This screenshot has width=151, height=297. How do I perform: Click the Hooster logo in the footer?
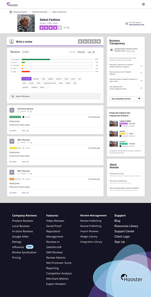[131, 278]
